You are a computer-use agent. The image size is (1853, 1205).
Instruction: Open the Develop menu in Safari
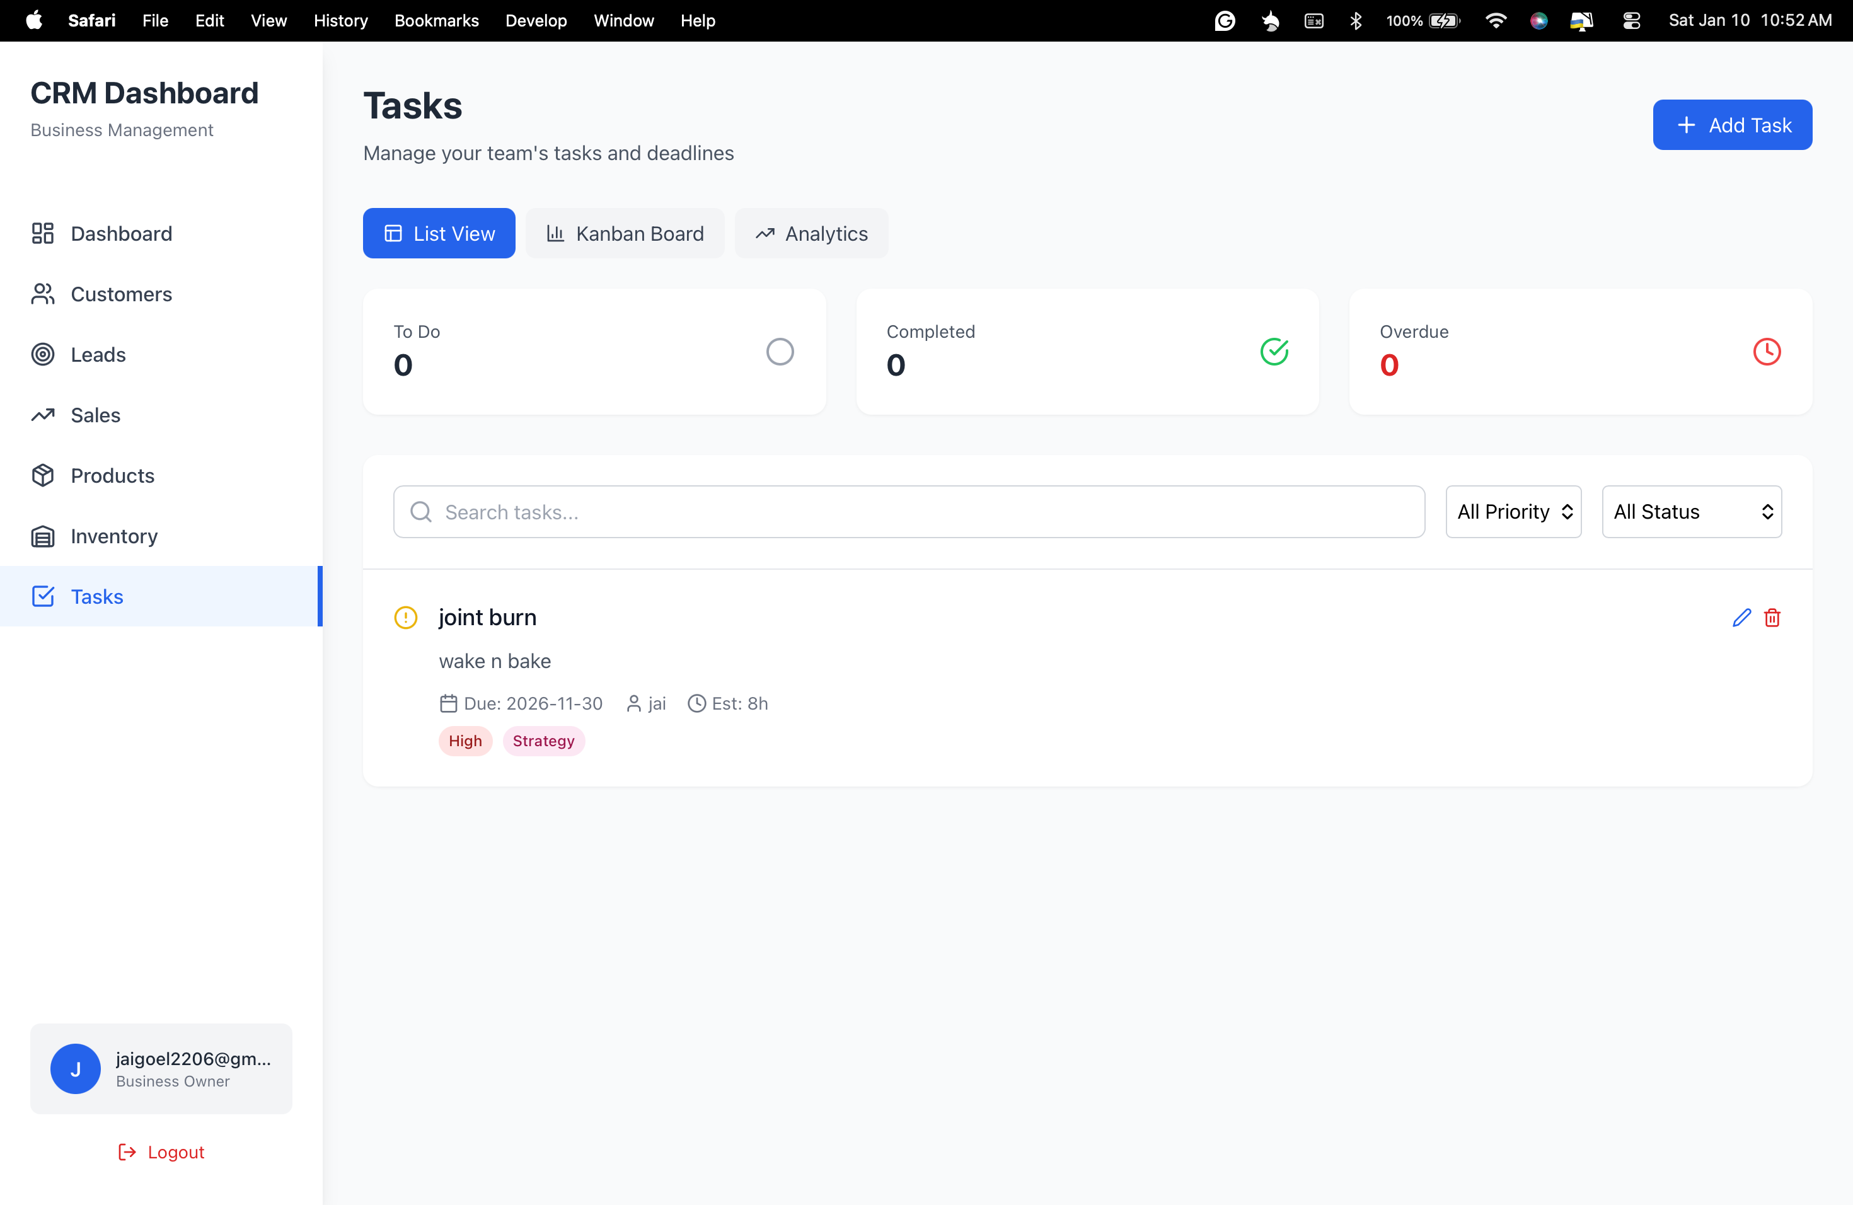(536, 20)
